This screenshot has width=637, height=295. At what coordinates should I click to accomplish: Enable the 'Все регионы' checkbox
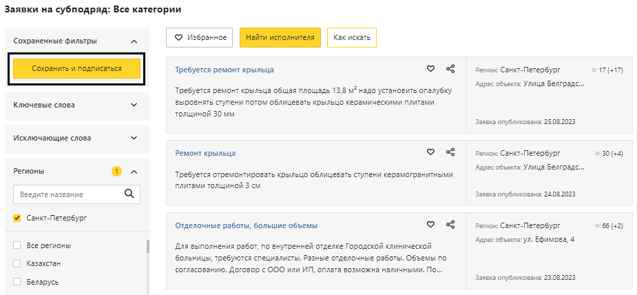tap(17, 245)
